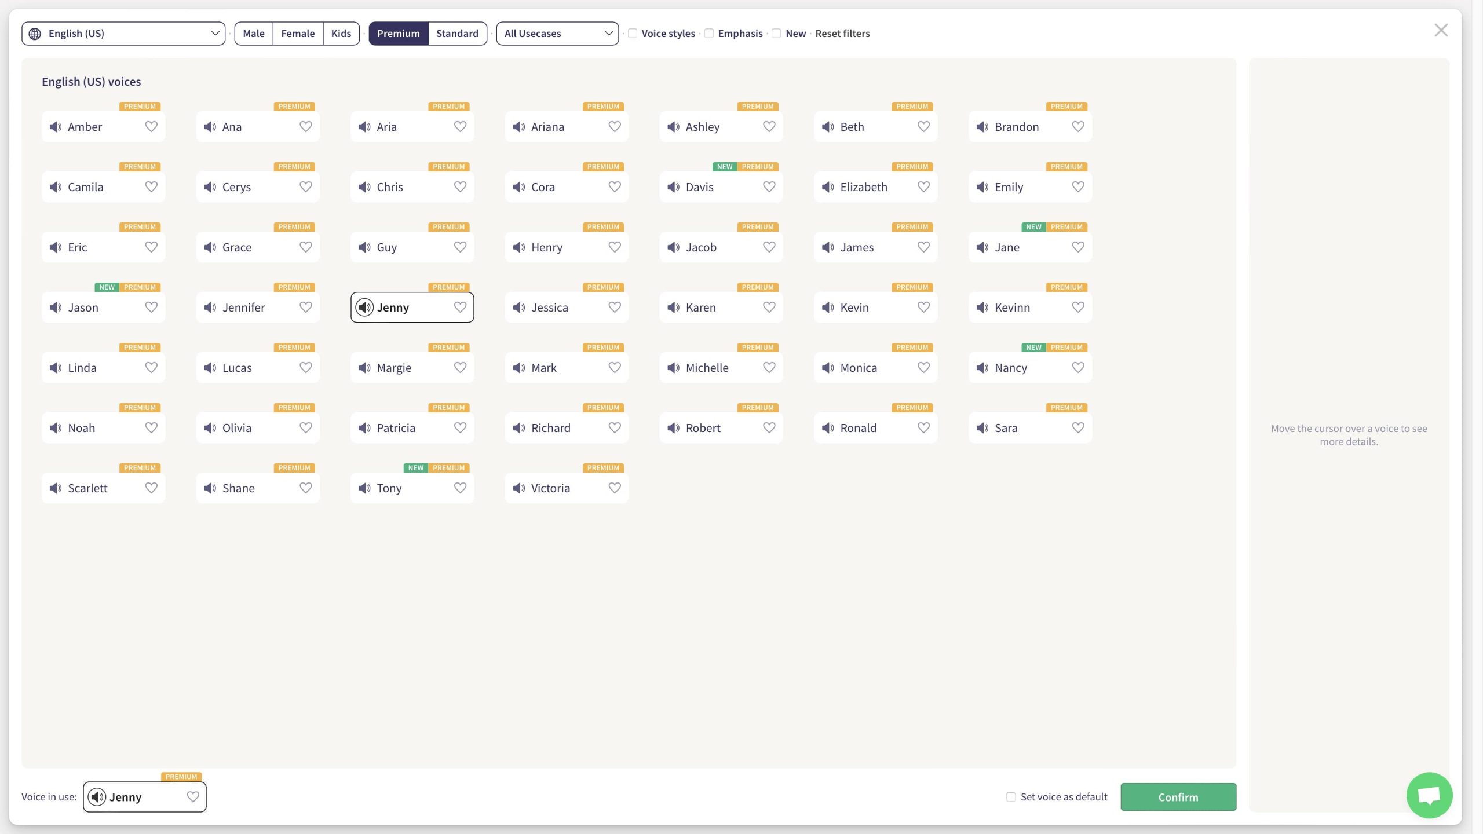1483x834 pixels.
Task: Open the green chat support bubble
Action: tap(1429, 795)
